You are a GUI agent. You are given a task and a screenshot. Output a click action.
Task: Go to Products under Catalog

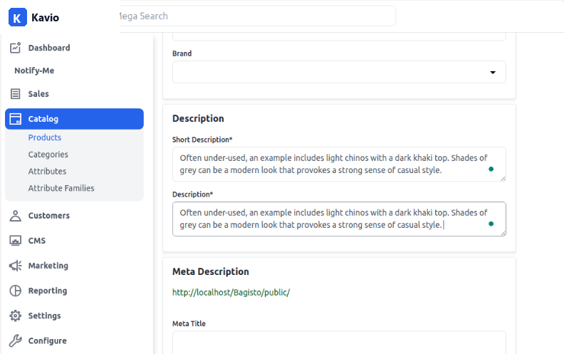point(45,137)
